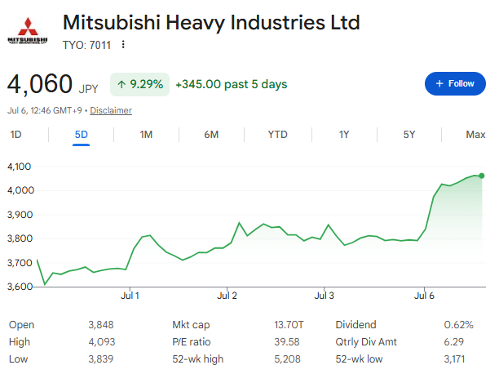Select the 5D chart tab
This screenshot has width=499, height=374.
tap(82, 135)
